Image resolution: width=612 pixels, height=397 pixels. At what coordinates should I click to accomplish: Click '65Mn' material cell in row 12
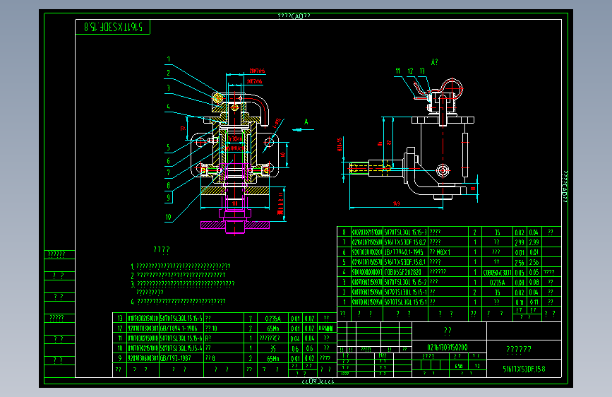[273, 328]
